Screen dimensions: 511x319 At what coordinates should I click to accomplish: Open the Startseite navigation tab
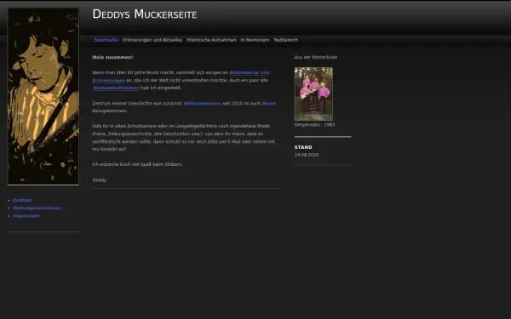[x=106, y=40]
